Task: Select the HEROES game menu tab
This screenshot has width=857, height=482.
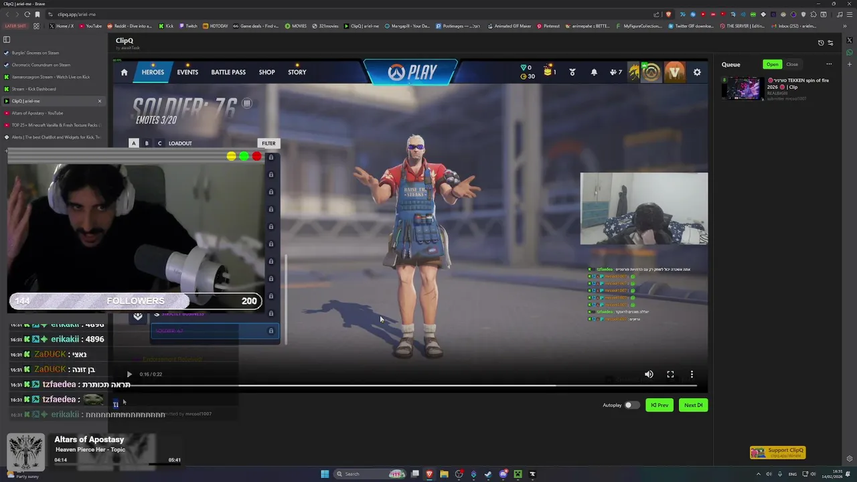Action: click(153, 72)
